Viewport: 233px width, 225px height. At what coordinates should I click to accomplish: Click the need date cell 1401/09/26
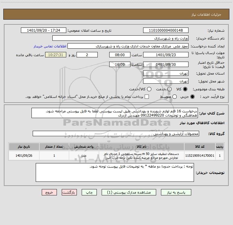pos(24,156)
